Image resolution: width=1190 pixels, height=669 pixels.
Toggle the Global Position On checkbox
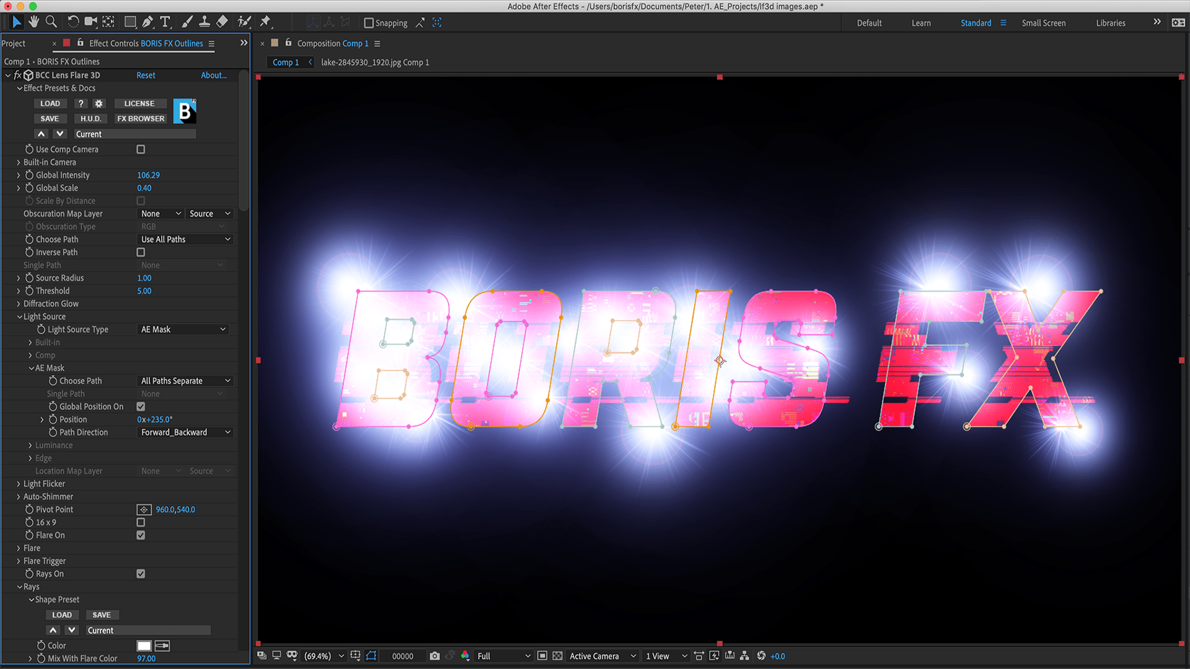coord(141,407)
